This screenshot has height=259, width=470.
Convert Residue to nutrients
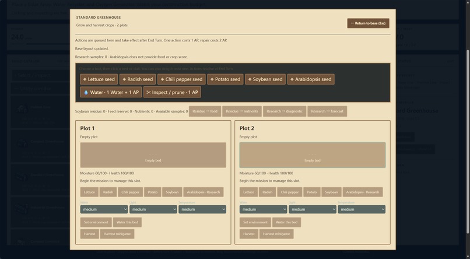(x=242, y=111)
